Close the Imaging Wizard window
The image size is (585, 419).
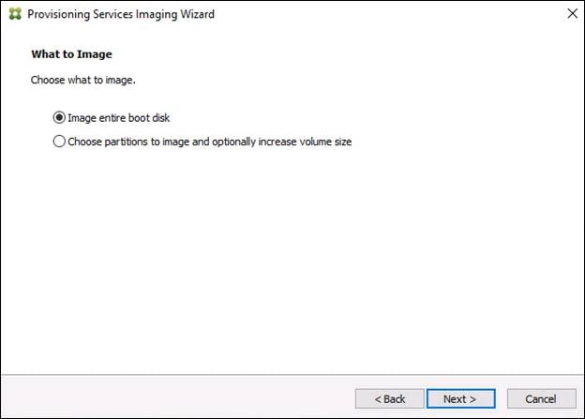coord(571,14)
